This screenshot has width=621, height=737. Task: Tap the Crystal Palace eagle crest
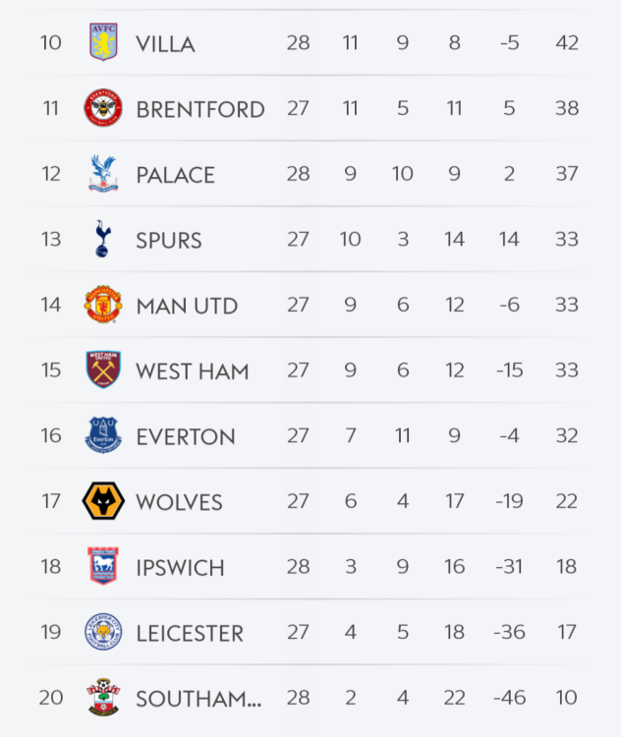click(x=103, y=174)
